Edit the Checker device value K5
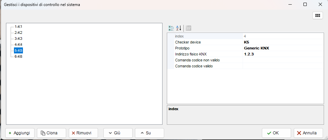 (x=282, y=42)
